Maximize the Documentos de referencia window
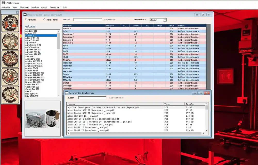Image resolution: width=258 pixels, height=165 pixels. pyautogui.click(x=201, y=93)
